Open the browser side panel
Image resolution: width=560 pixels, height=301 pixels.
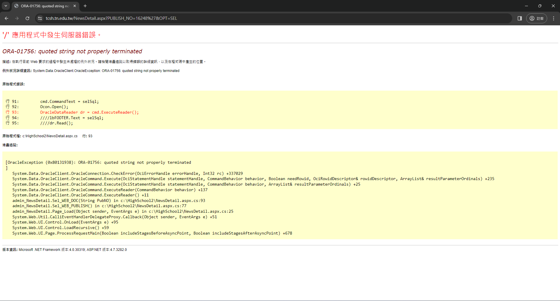click(x=519, y=18)
